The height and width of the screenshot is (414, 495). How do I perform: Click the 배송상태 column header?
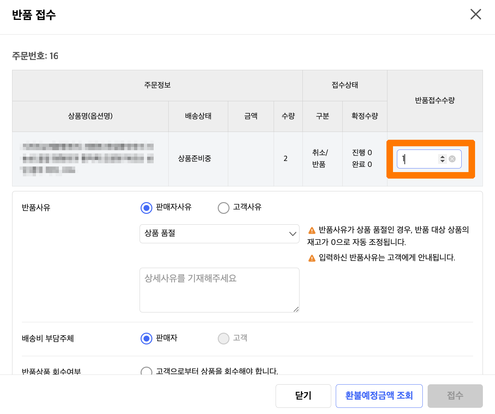click(198, 116)
